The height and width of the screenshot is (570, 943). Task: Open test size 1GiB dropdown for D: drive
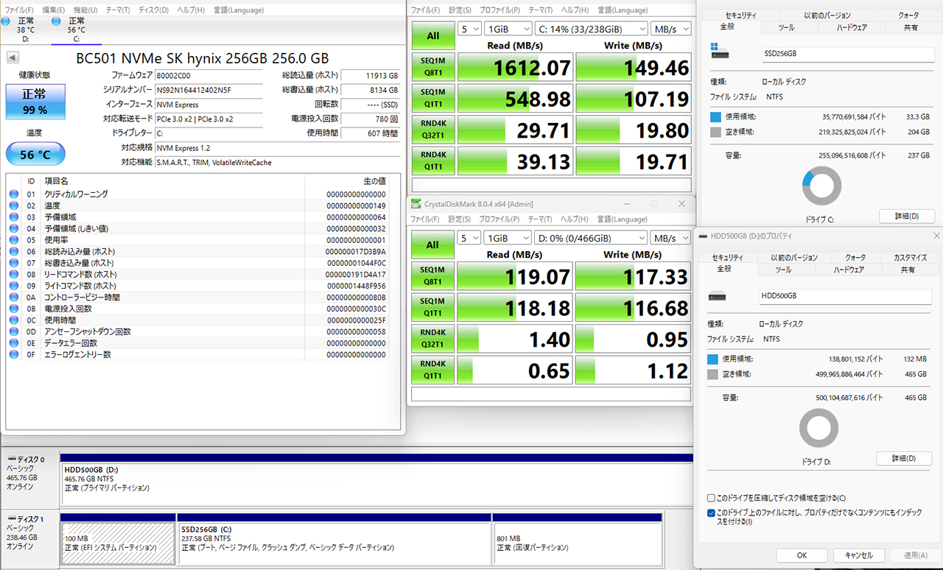[x=507, y=238]
